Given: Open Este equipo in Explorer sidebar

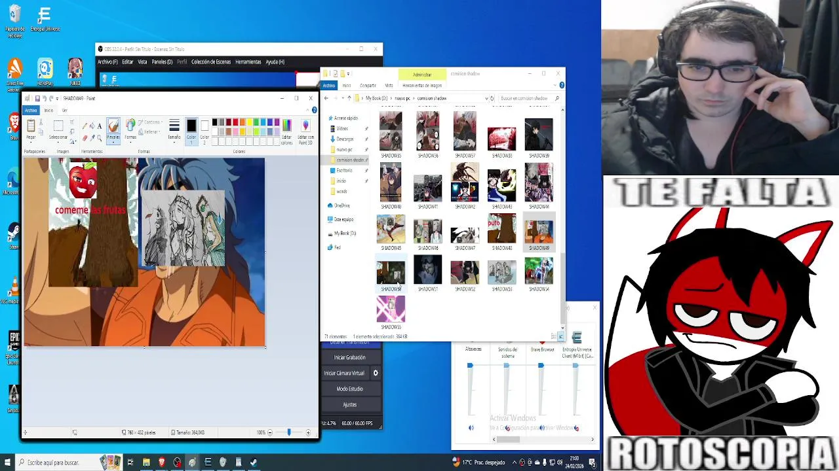Looking at the screenshot, I should (x=343, y=219).
